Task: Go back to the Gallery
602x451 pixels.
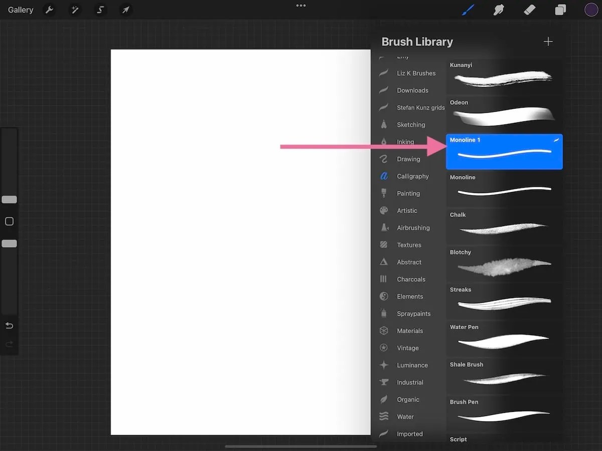Action: (x=20, y=10)
